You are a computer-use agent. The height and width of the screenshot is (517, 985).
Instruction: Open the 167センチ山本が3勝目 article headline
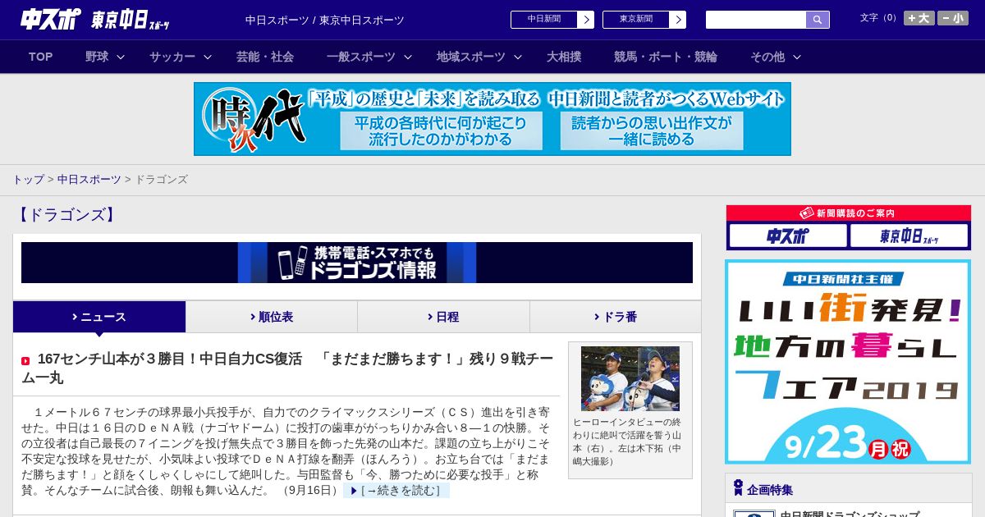[x=287, y=368]
